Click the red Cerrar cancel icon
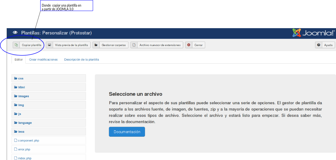This screenshot has height=160, width=336. 189,45
